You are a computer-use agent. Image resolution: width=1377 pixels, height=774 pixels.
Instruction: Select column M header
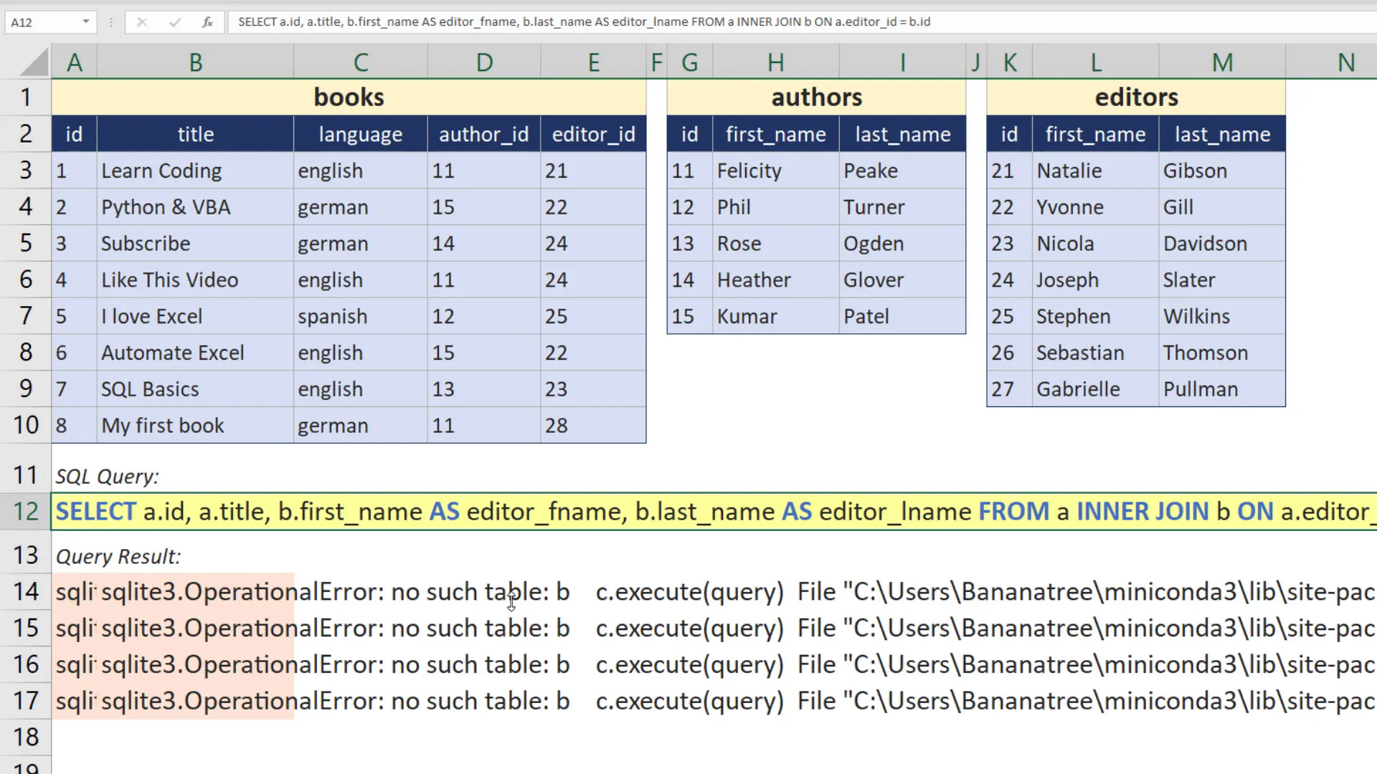pyautogui.click(x=1222, y=63)
